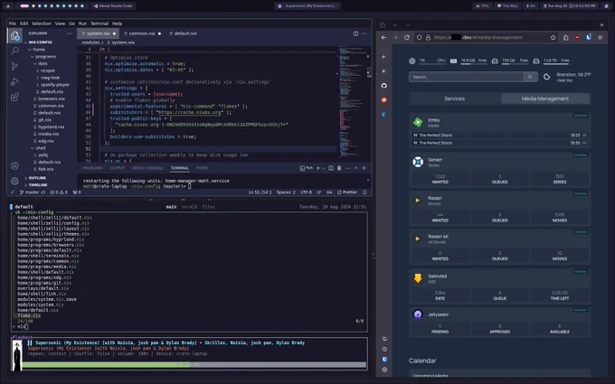Screen dimensions: 615x384
Task: Expand the ncspot folder
Action: (38, 70)
